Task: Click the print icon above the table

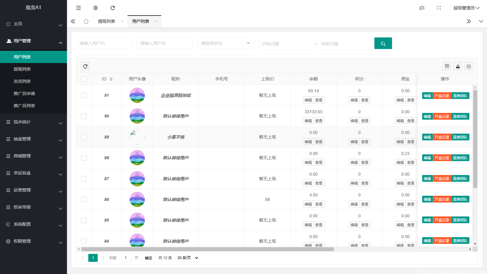Action: tap(468, 66)
